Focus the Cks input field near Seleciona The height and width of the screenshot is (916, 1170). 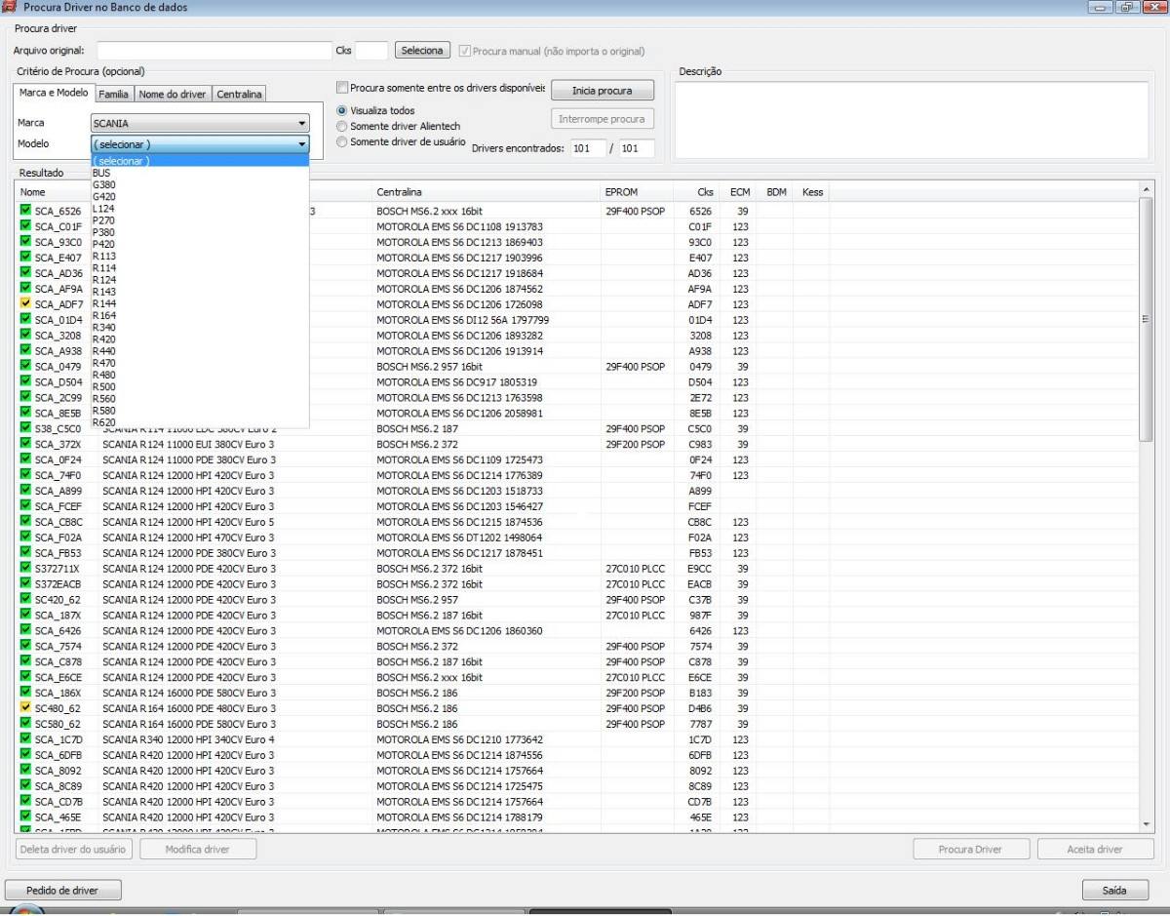[371, 51]
